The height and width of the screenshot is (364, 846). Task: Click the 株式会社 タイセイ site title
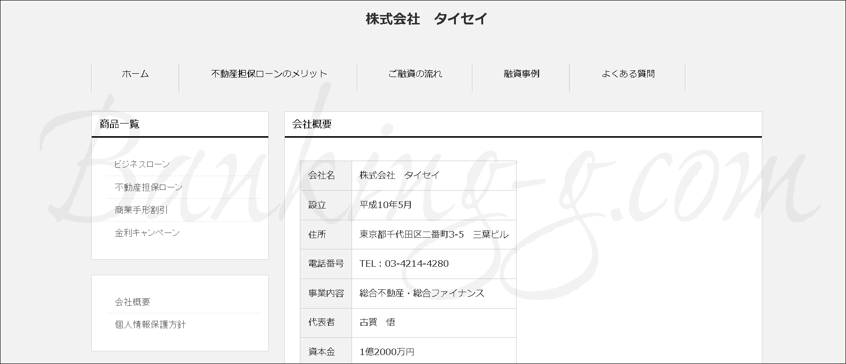tap(426, 19)
